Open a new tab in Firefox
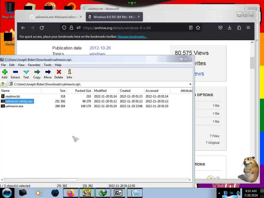 click(x=148, y=17)
